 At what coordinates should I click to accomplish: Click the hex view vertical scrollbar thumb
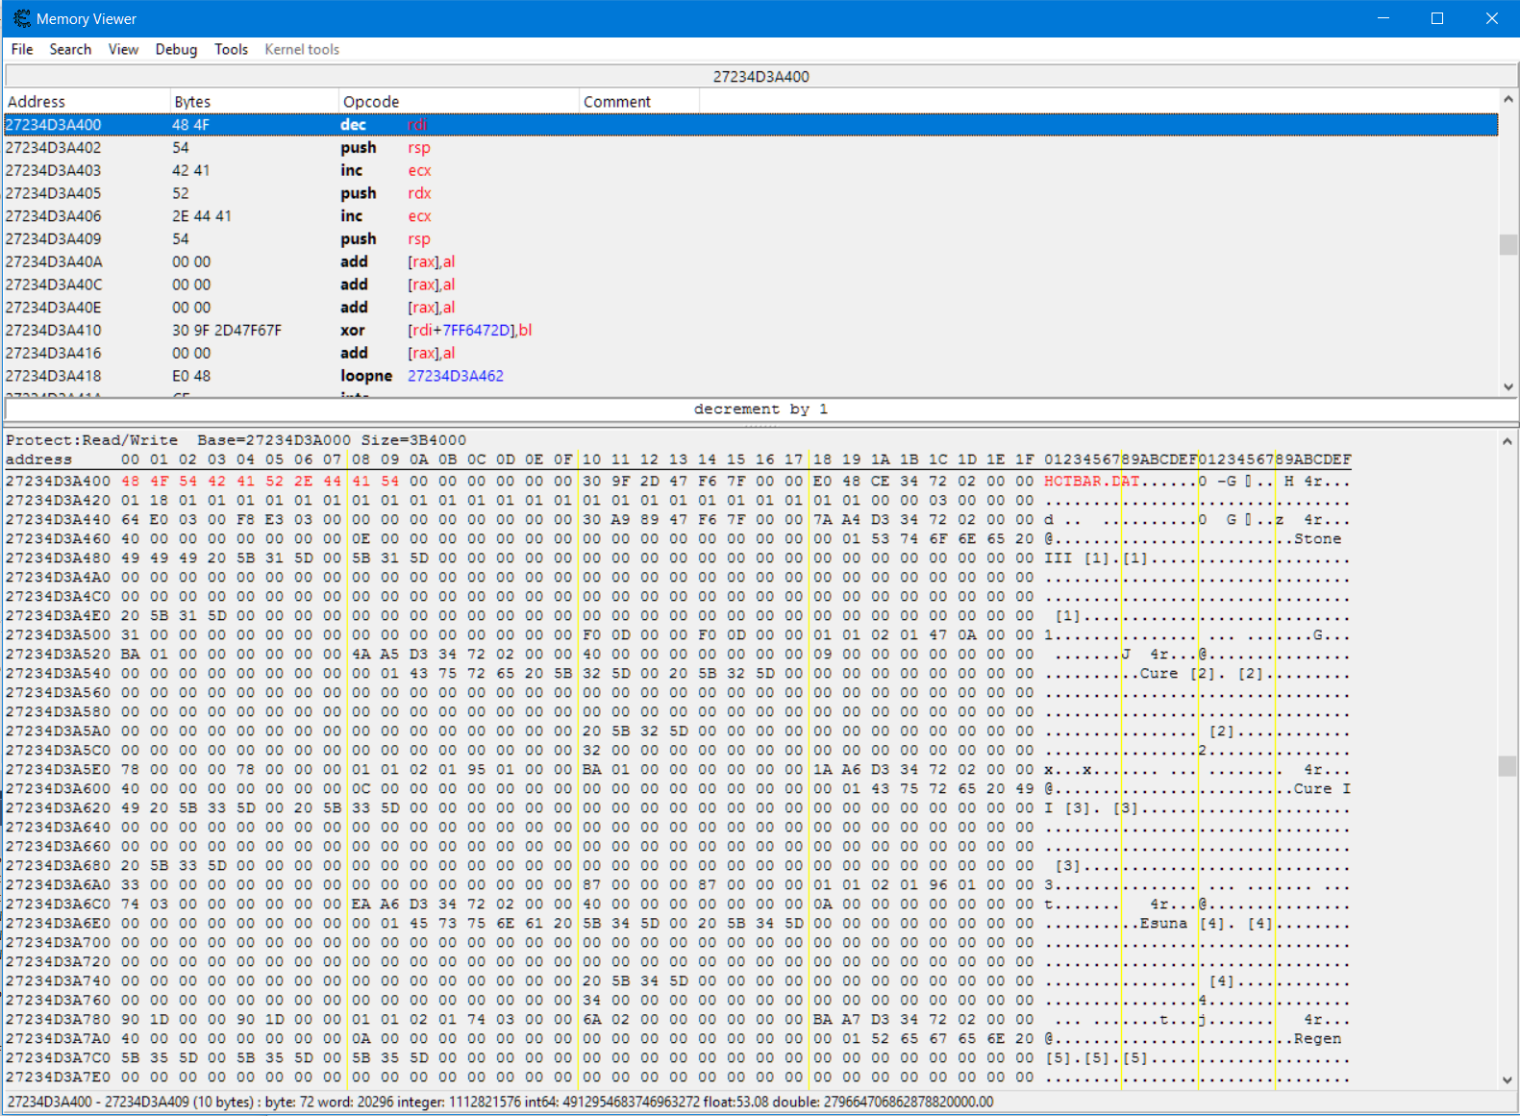coord(1508,766)
